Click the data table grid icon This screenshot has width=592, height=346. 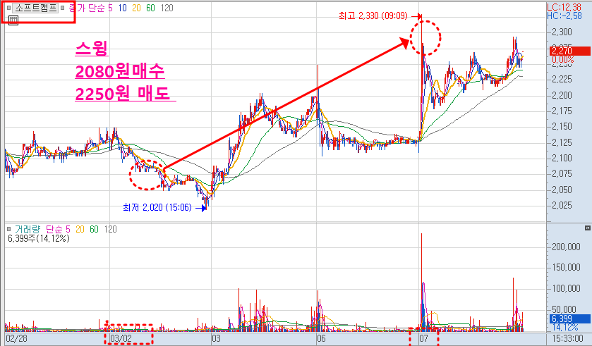coord(13,20)
